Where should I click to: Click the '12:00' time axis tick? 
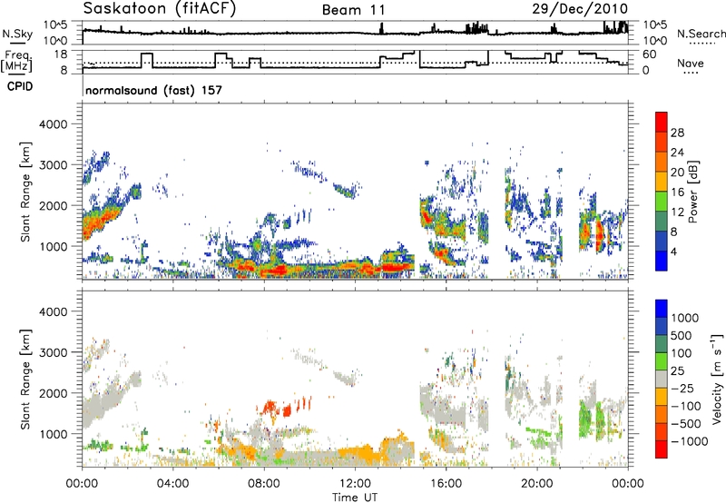click(x=355, y=484)
